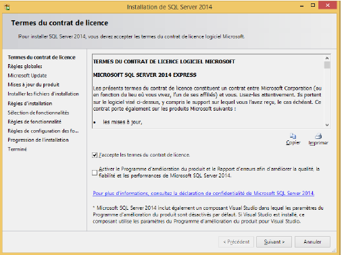
Task: Click the Imprimer label
Action: tap(318, 143)
